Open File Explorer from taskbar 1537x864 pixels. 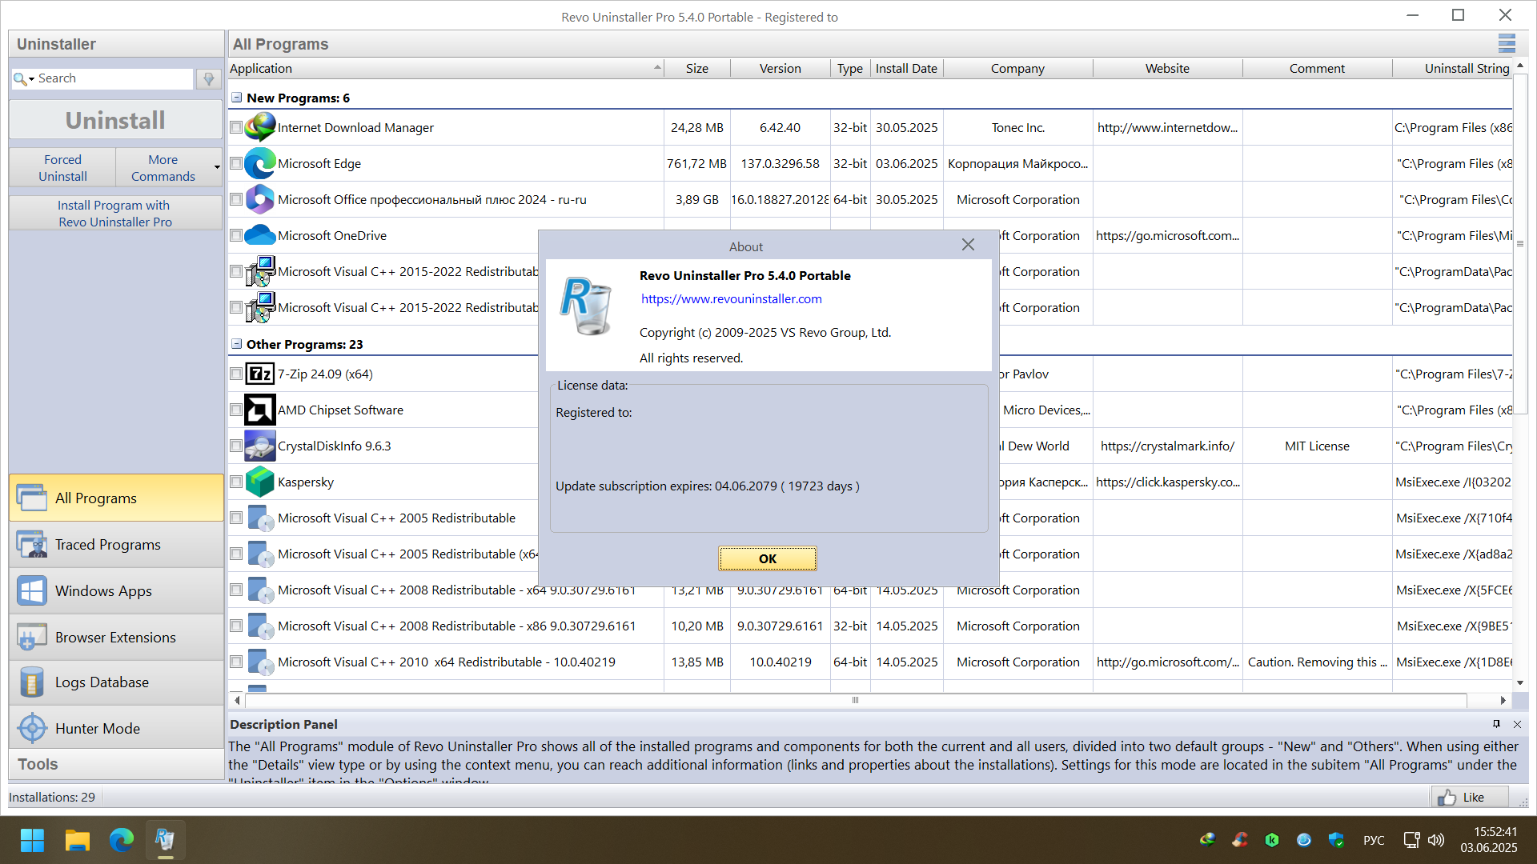click(77, 840)
